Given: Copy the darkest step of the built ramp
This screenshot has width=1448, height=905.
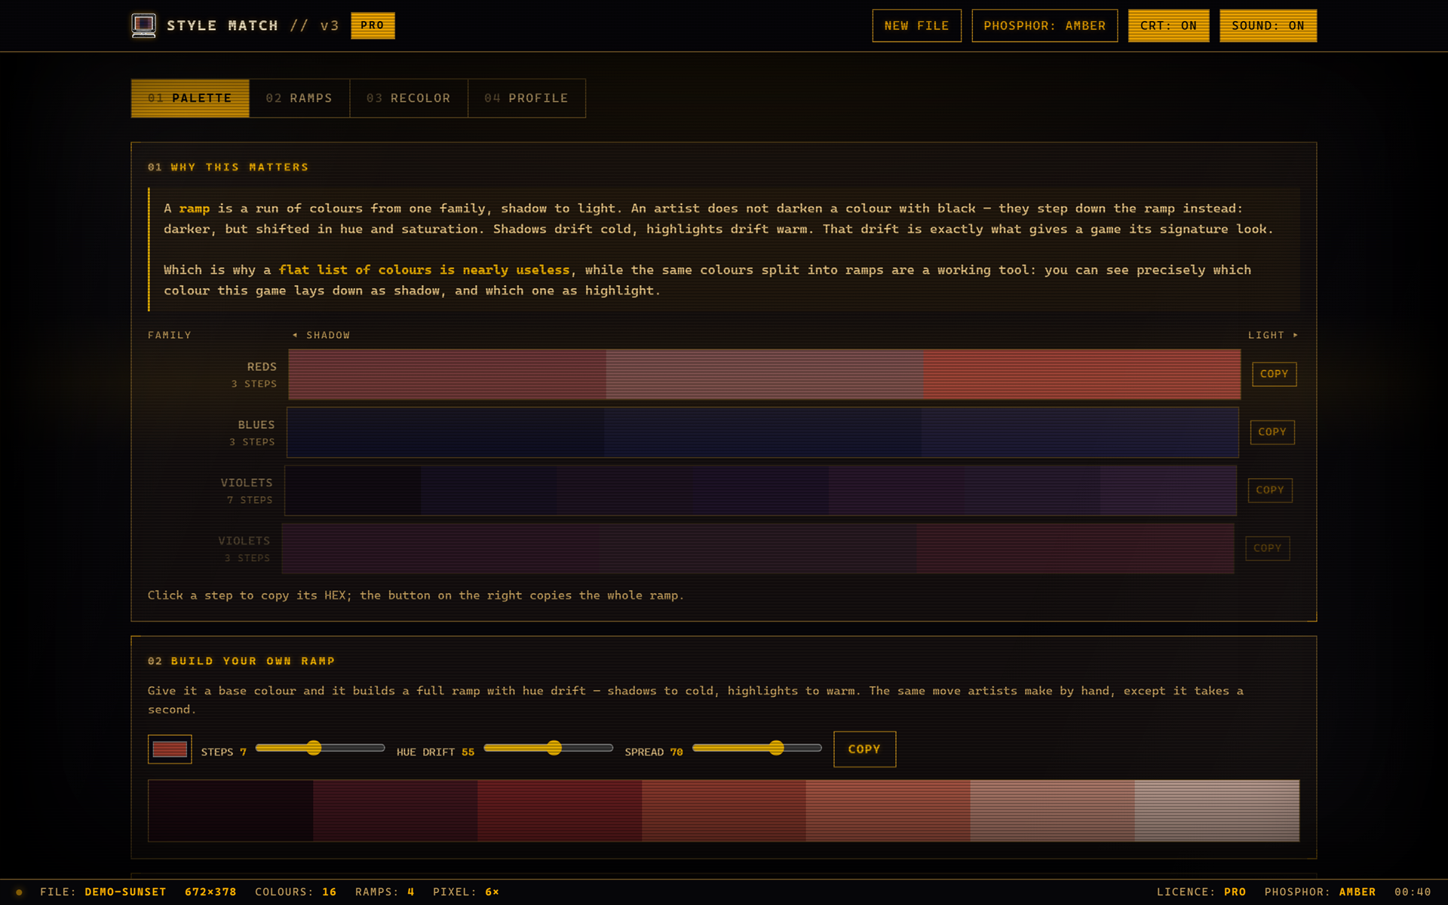Looking at the screenshot, I should pyautogui.click(x=231, y=811).
